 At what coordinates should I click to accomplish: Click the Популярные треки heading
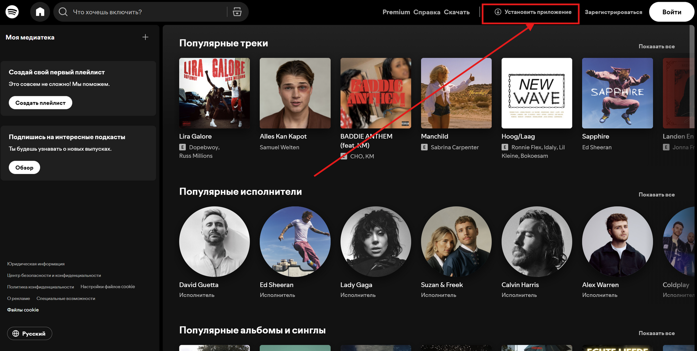[224, 43]
